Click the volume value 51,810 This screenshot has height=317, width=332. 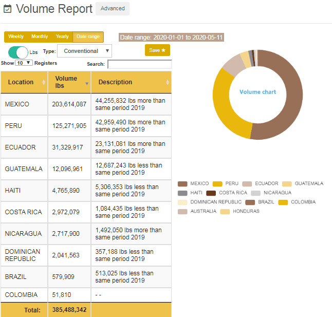[61, 295]
